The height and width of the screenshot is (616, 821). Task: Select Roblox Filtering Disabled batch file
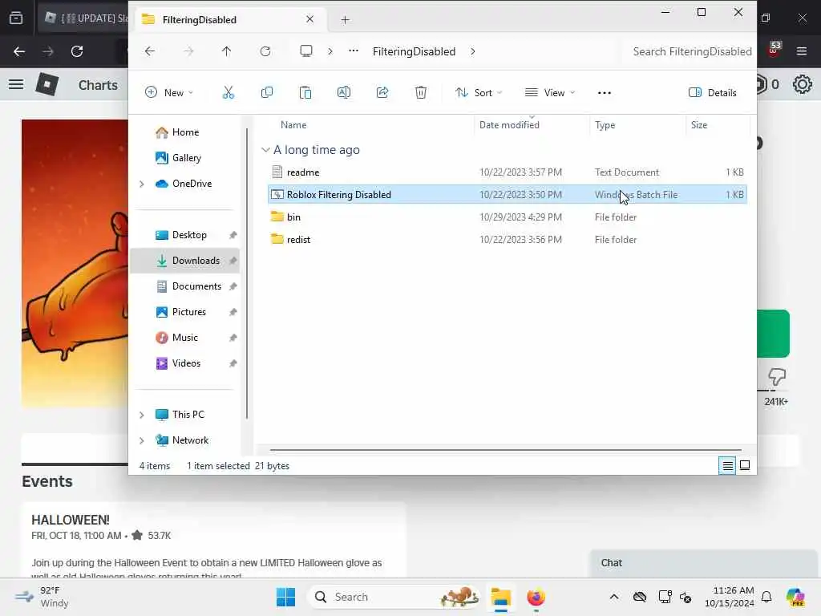coord(508,194)
